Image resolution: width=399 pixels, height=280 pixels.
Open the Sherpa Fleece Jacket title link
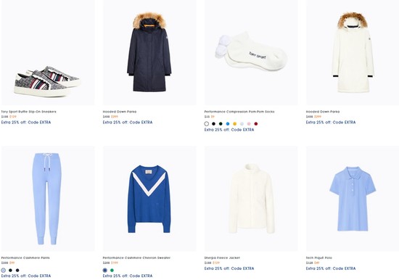[x=222, y=258]
